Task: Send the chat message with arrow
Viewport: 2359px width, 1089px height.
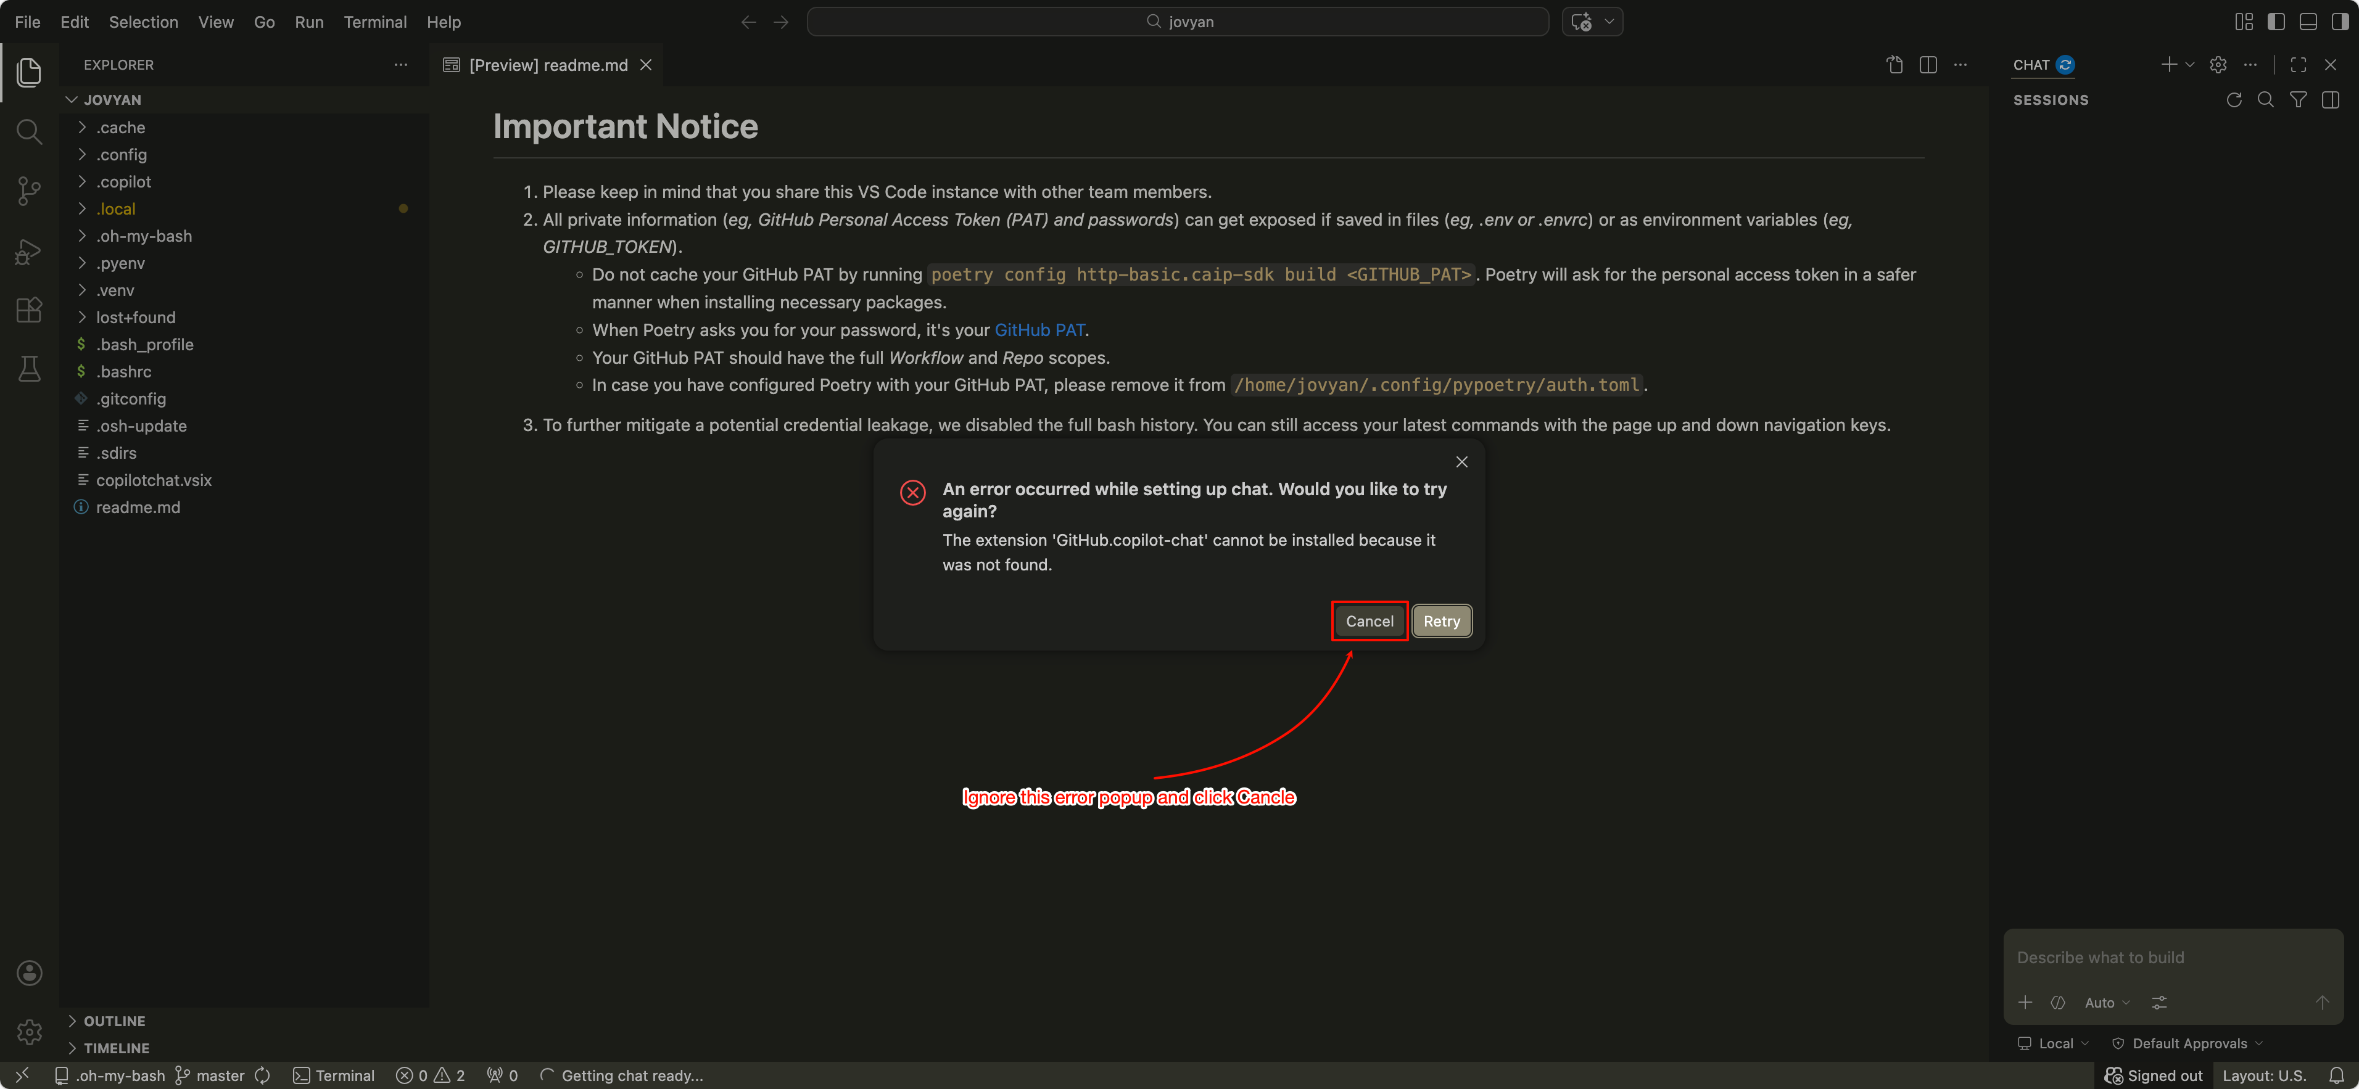Action: (2321, 1003)
